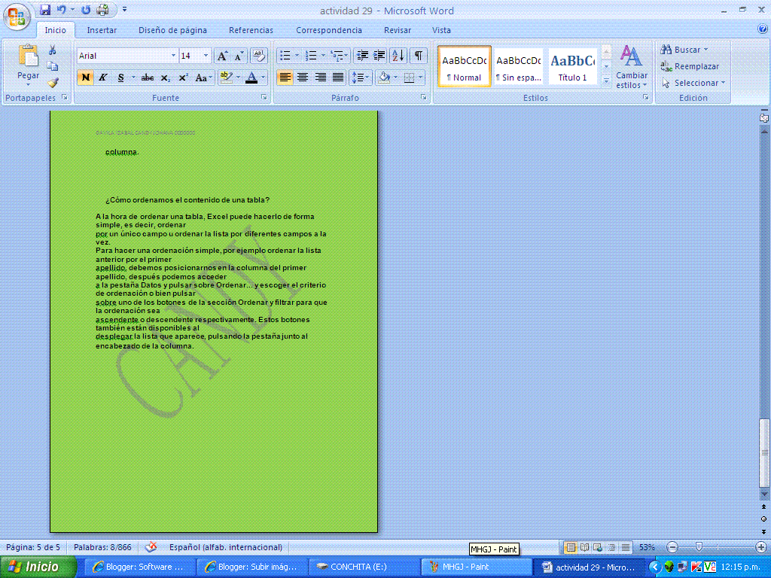This screenshot has width=771, height=578.
Task: Switch to Referencias tab
Action: coord(251,30)
